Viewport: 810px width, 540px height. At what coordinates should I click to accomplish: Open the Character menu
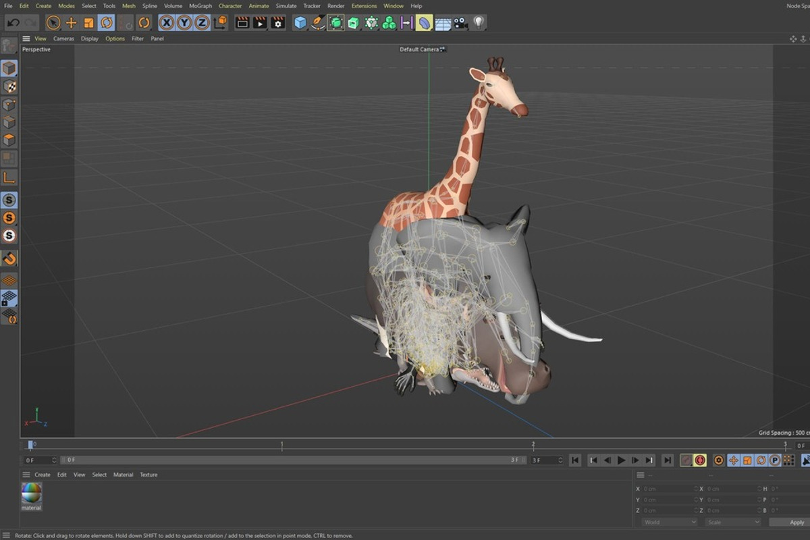pyautogui.click(x=230, y=6)
